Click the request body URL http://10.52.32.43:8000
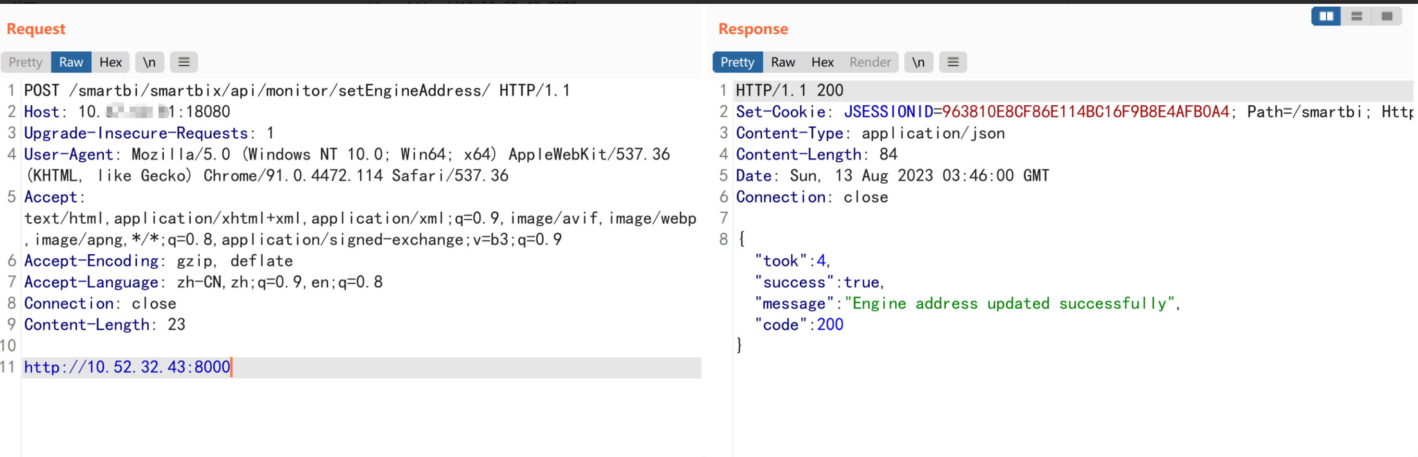The height and width of the screenshot is (457, 1418). [127, 367]
